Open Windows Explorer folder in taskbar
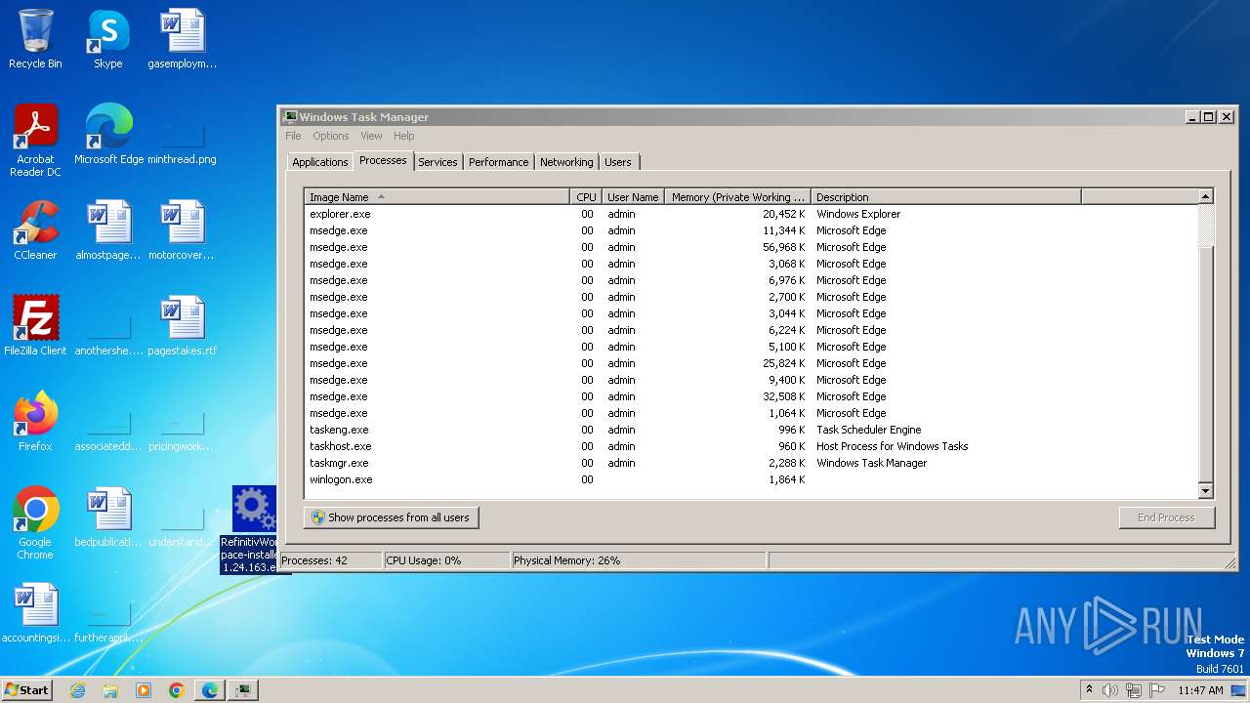This screenshot has width=1250, height=703. [x=110, y=690]
